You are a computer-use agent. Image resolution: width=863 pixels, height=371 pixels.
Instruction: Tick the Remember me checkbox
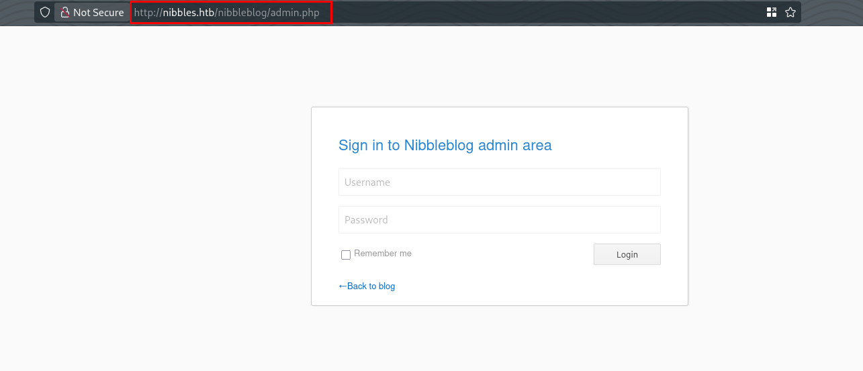(x=346, y=255)
